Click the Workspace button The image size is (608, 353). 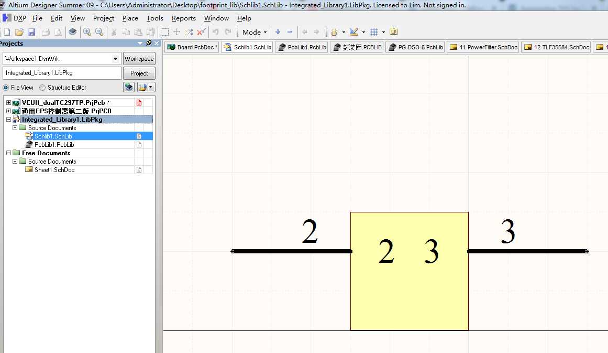tap(139, 59)
